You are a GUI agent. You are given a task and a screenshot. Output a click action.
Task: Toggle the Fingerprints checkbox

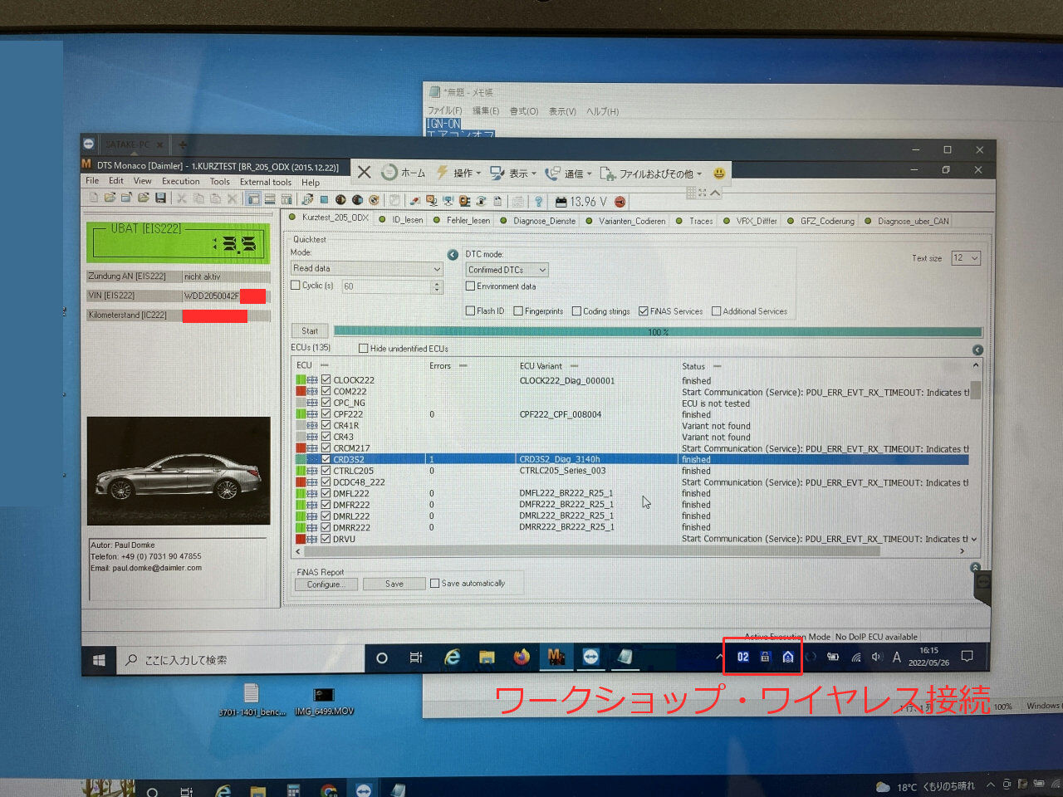point(518,311)
